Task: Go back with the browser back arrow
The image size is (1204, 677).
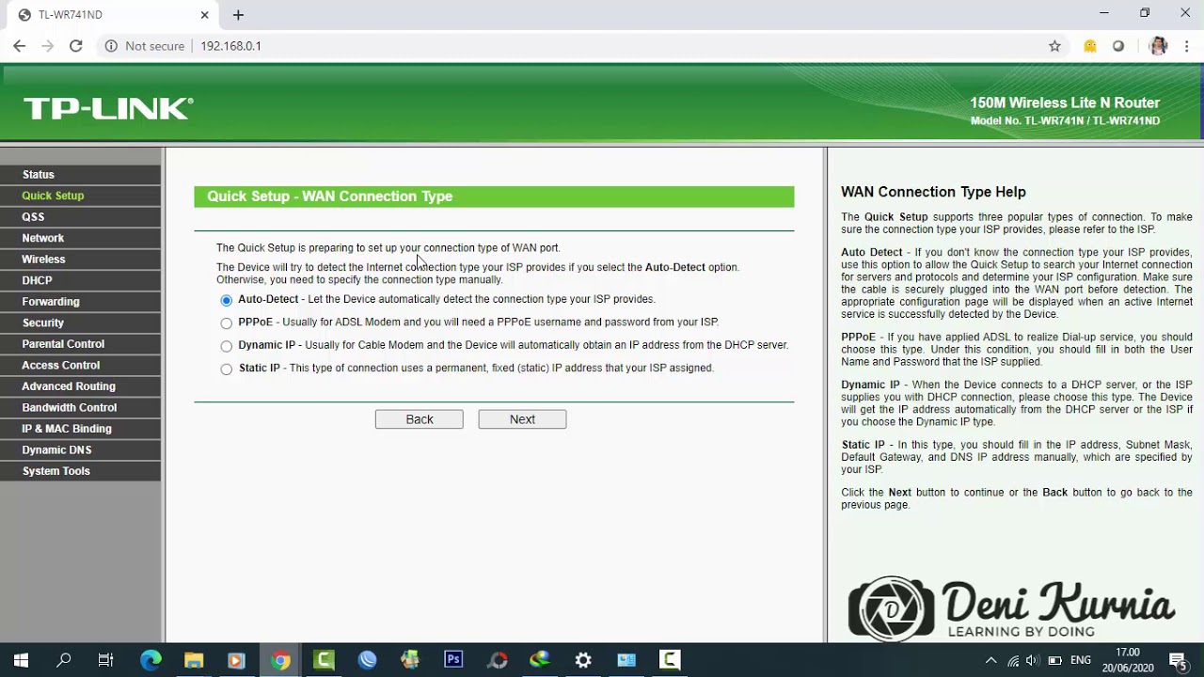Action: [x=19, y=46]
